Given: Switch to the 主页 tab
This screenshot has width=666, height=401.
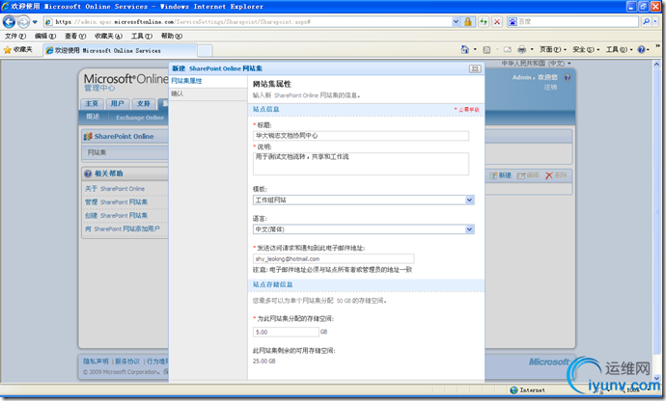Looking at the screenshot, I should (x=92, y=103).
